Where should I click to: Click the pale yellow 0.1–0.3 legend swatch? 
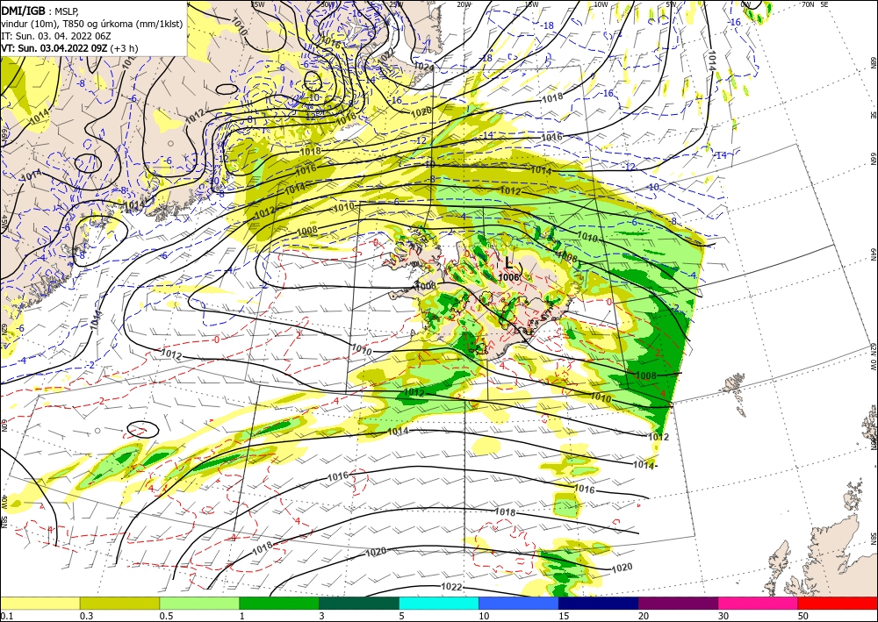40,603
